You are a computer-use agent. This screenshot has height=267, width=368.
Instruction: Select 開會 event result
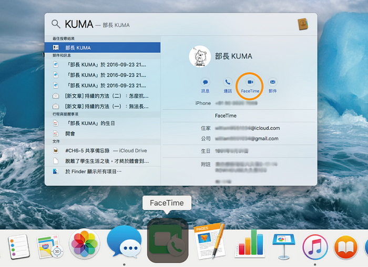click(103, 134)
